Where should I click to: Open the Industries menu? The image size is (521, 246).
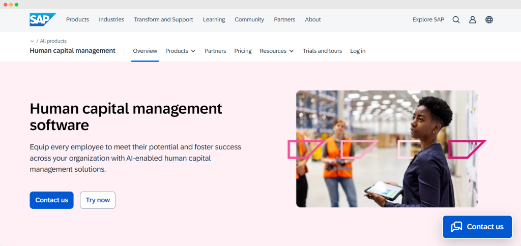[x=111, y=20]
